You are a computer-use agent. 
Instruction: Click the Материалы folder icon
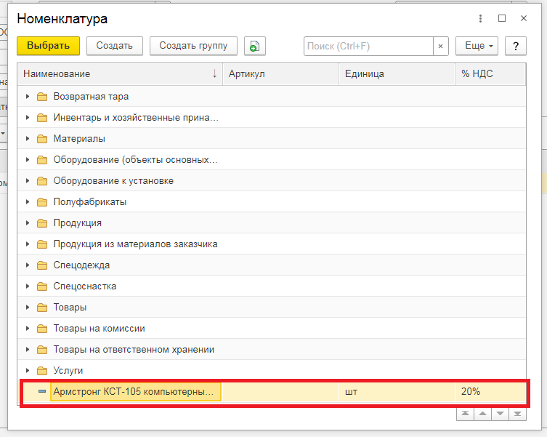point(42,139)
